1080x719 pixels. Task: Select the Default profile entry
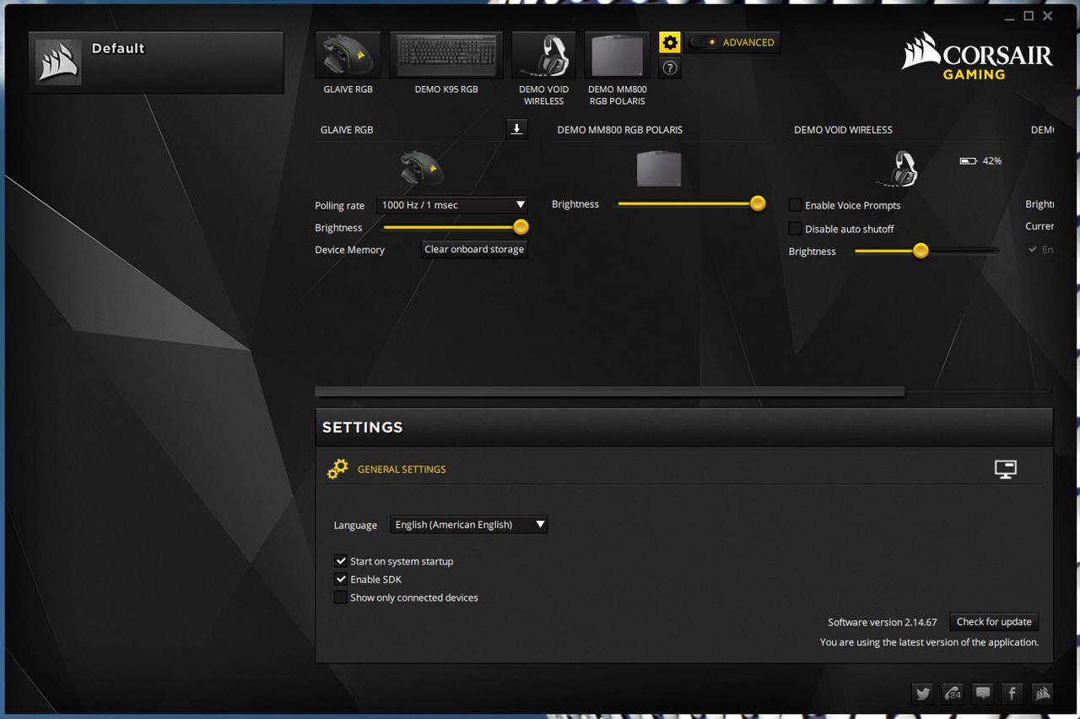coord(156,62)
